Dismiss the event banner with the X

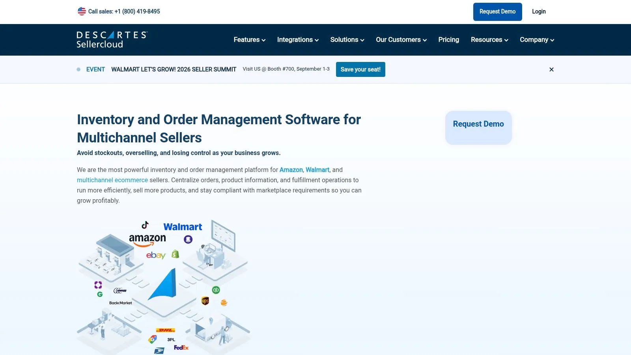551,69
